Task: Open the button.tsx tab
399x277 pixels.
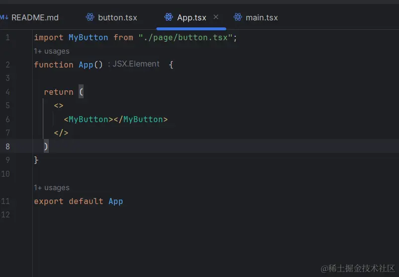Action: coord(117,17)
